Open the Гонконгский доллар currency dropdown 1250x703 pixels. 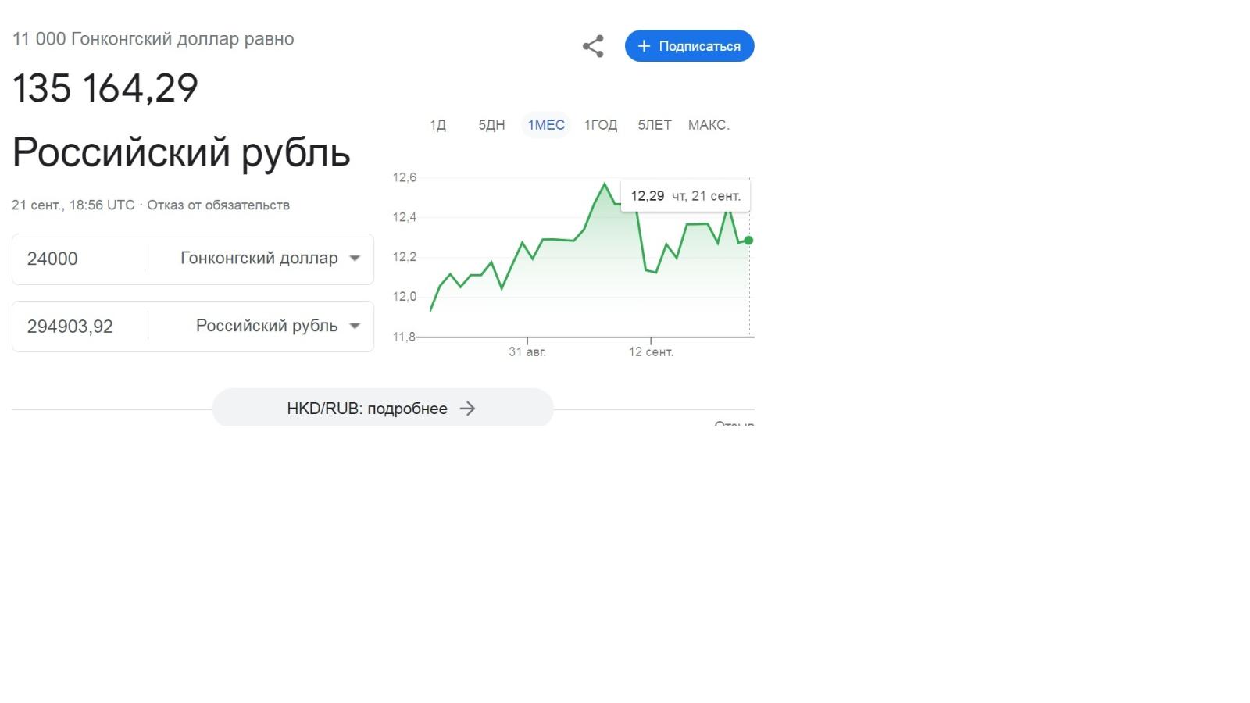[x=259, y=259]
